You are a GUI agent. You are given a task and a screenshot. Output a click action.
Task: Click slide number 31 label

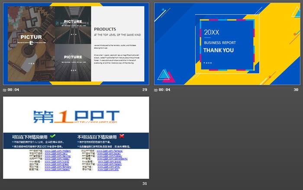click(145, 184)
